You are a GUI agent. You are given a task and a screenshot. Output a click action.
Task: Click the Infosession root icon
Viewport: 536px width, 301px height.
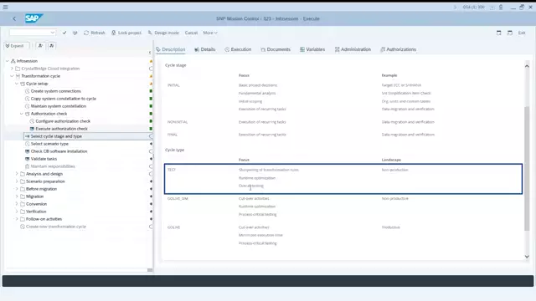(13, 61)
